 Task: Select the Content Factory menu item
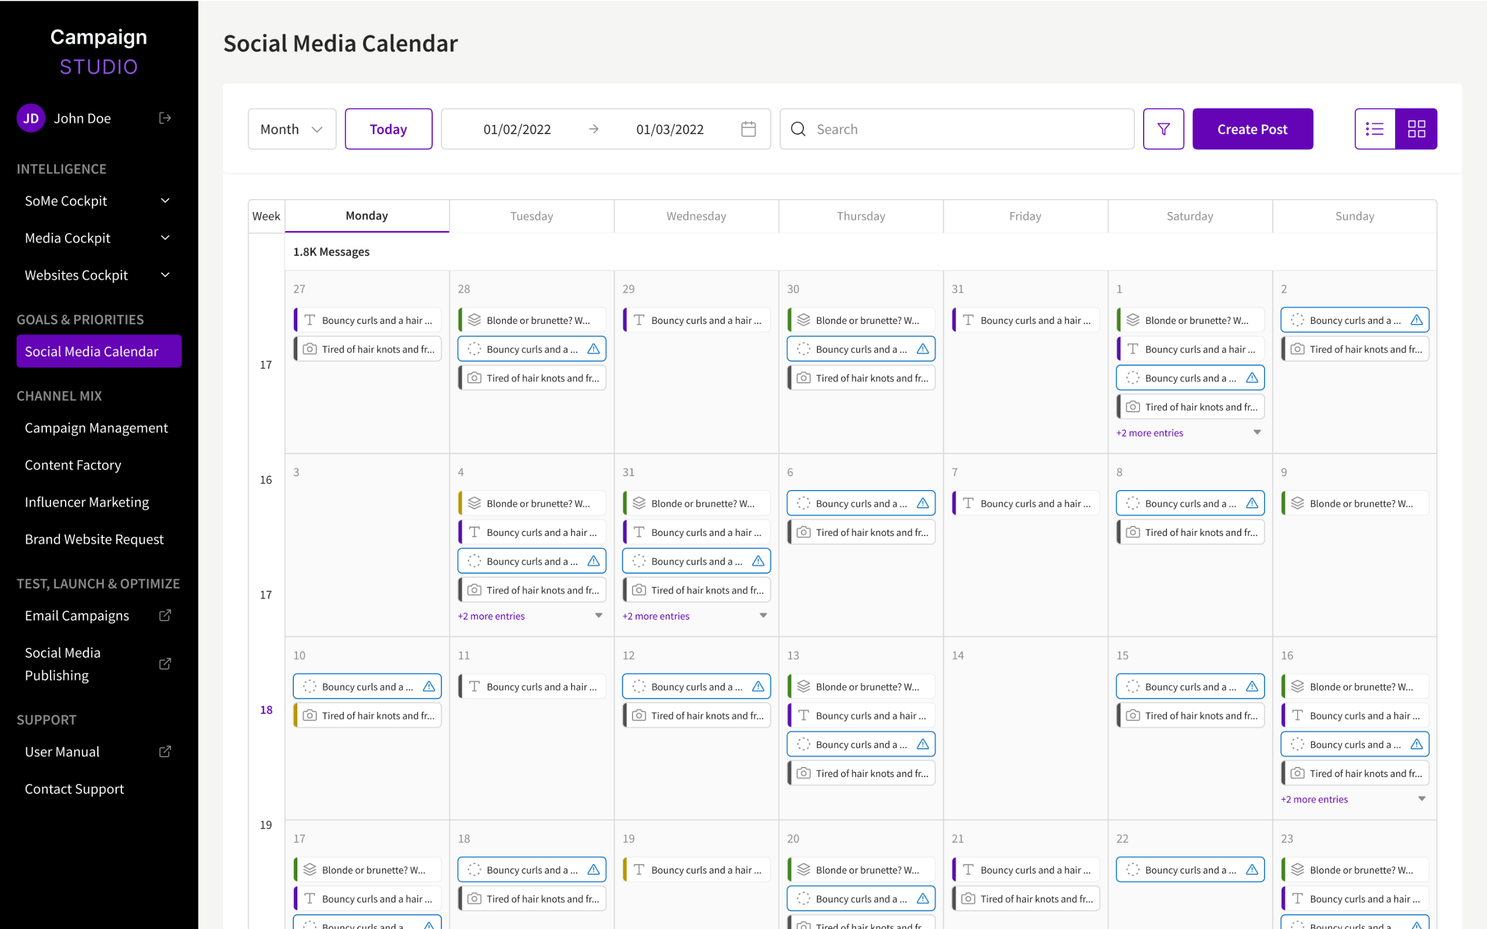click(x=73, y=465)
